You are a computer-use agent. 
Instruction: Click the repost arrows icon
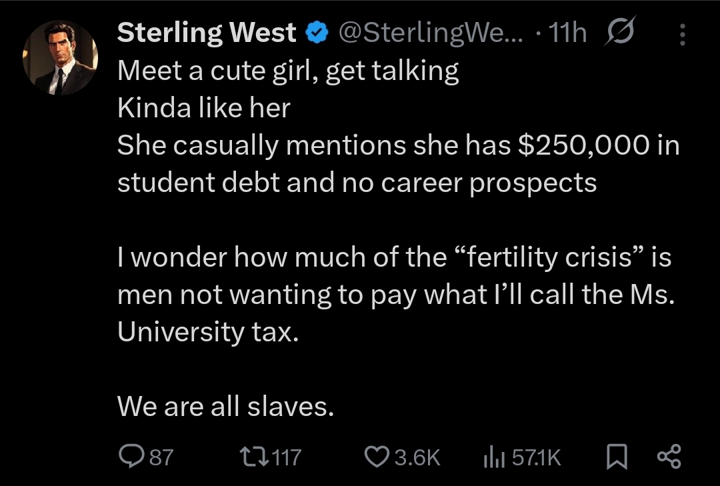click(x=255, y=457)
